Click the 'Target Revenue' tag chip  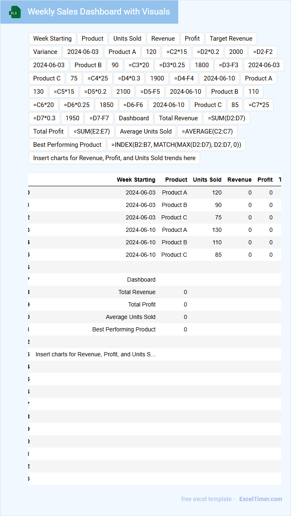pos(231,39)
